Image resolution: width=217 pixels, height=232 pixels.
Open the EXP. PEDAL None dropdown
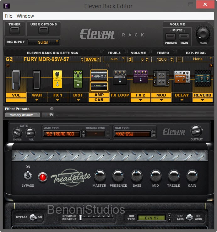(198, 59)
